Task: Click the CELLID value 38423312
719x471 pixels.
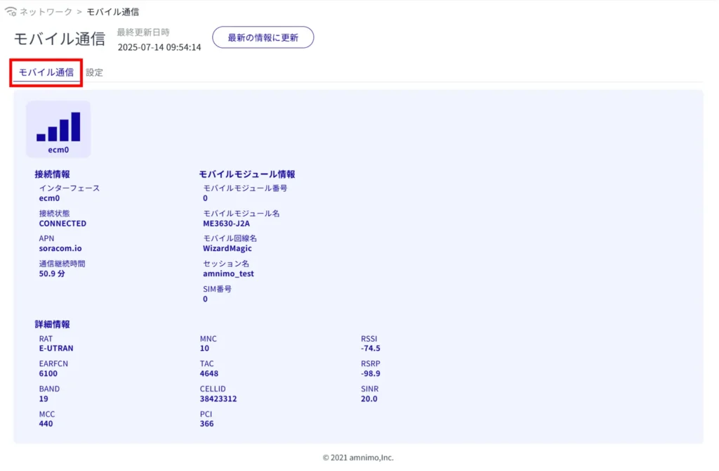Action: [x=218, y=399]
